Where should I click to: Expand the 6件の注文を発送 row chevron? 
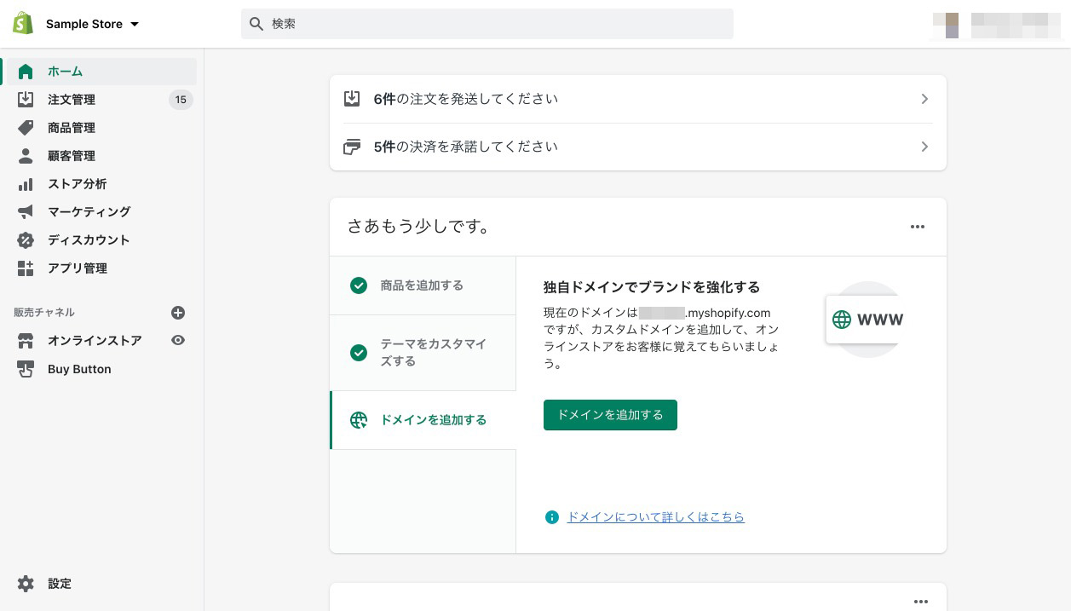click(924, 99)
